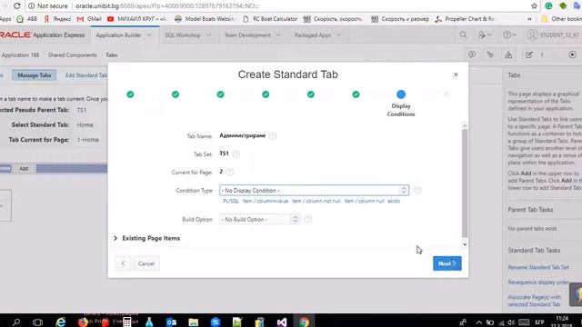Open Windows taskbar search icon
This screenshot has height=327, width=582.
16,322
